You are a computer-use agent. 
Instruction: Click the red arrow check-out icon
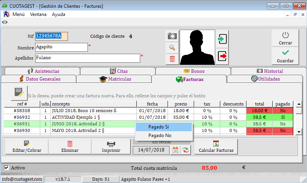point(223,56)
